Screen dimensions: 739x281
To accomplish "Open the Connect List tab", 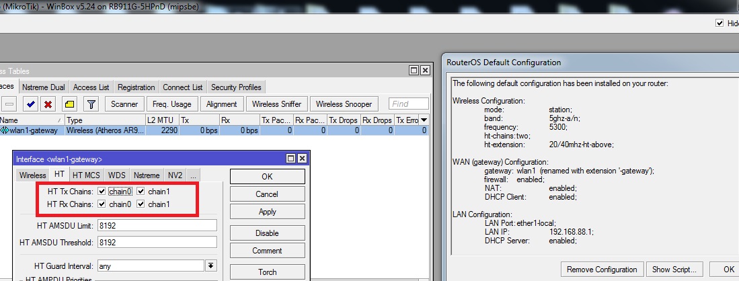I will [x=183, y=87].
